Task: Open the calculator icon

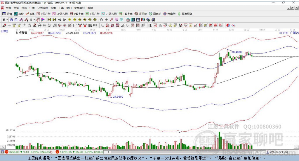Action: (133, 20)
